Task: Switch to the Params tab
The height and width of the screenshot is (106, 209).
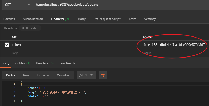Action: (9, 19)
